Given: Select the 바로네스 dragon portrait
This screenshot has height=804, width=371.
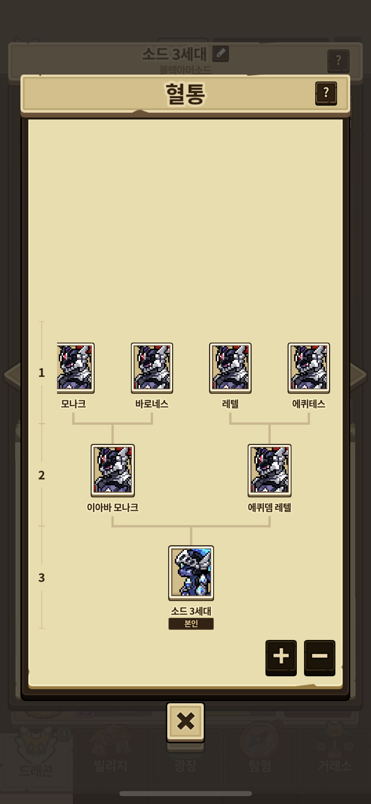Looking at the screenshot, I should point(152,368).
